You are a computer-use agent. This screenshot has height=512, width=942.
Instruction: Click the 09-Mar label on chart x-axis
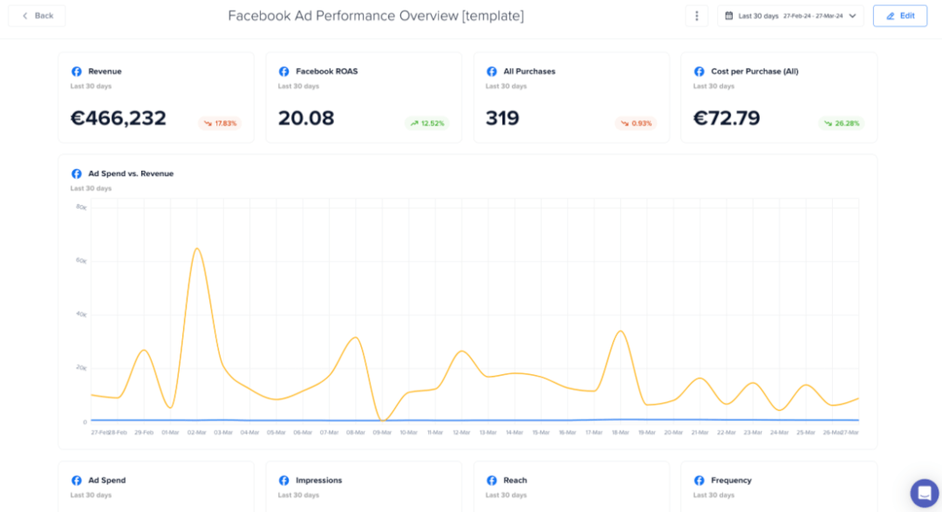pos(382,433)
